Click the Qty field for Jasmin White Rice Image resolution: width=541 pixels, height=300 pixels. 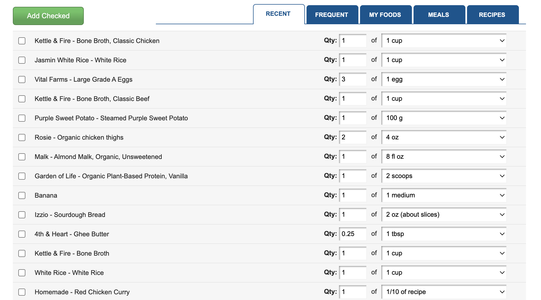[353, 60]
